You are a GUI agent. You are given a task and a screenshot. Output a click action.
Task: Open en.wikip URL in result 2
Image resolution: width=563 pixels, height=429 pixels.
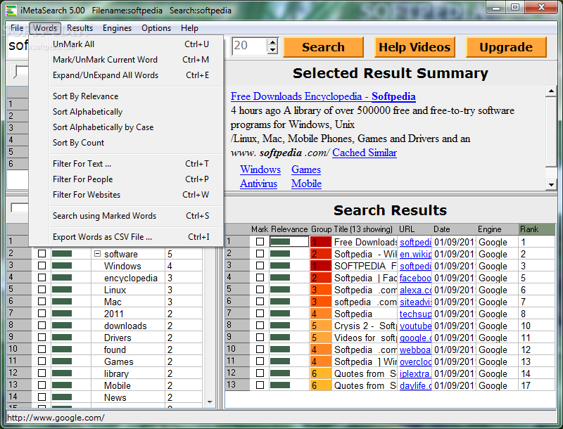pos(415,254)
